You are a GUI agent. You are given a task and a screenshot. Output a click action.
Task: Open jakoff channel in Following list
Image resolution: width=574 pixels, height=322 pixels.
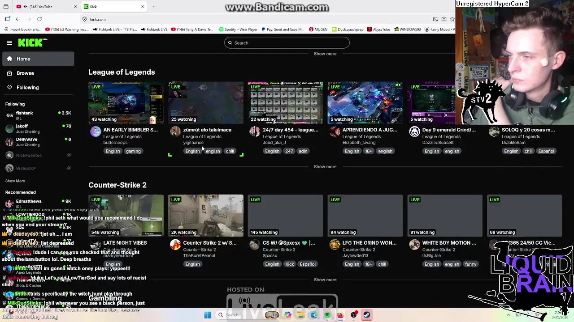pyautogui.click(x=38, y=129)
